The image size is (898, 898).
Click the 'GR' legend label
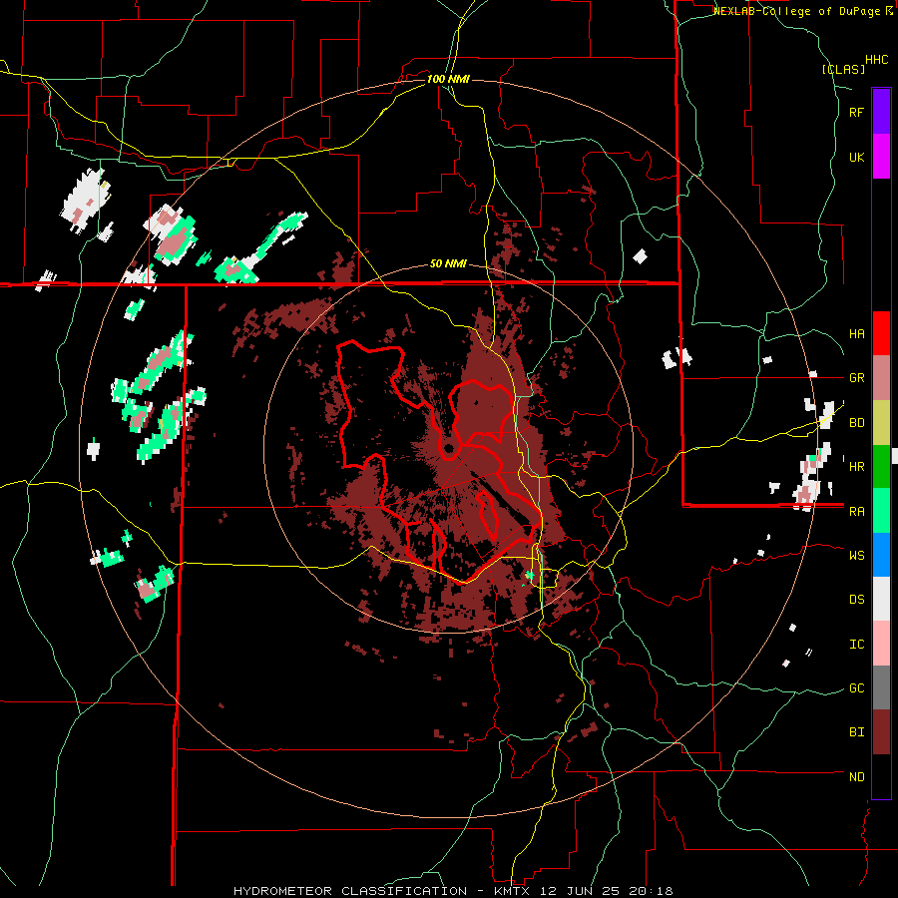click(x=856, y=378)
